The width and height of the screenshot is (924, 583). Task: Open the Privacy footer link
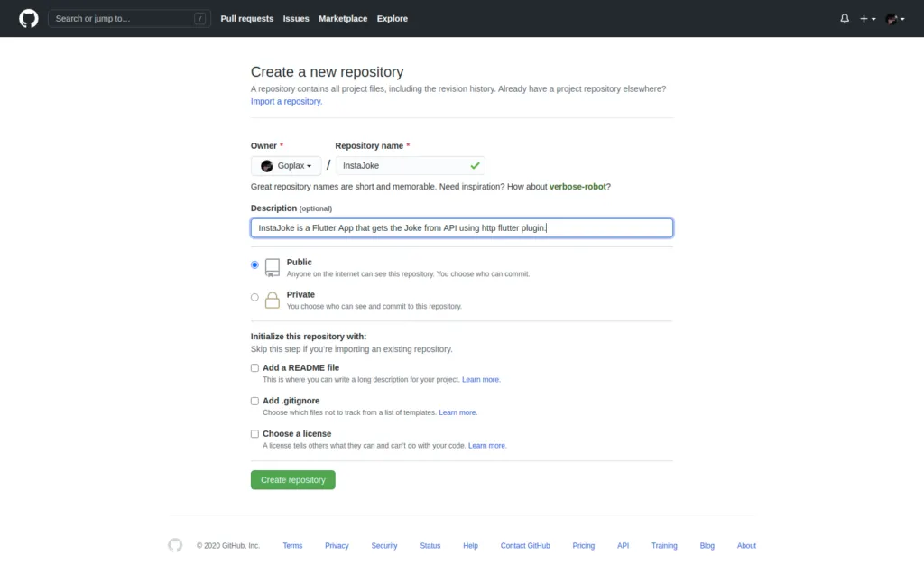click(x=337, y=546)
